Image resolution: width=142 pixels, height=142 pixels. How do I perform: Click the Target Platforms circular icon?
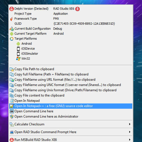click(x=12, y=39)
